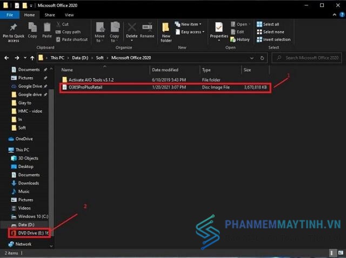Image resolution: width=346 pixels, height=258 pixels.
Task: Click Select all
Action: click(268, 24)
